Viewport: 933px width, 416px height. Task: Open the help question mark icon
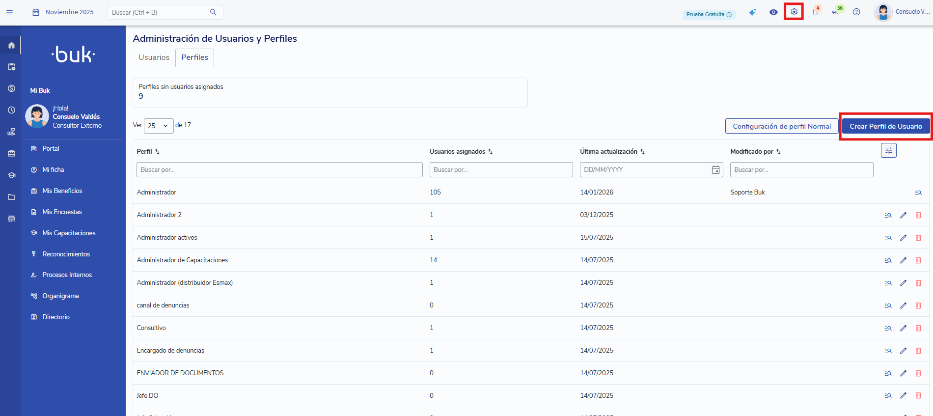856,12
